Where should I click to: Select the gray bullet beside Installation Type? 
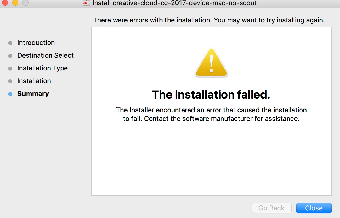point(10,68)
